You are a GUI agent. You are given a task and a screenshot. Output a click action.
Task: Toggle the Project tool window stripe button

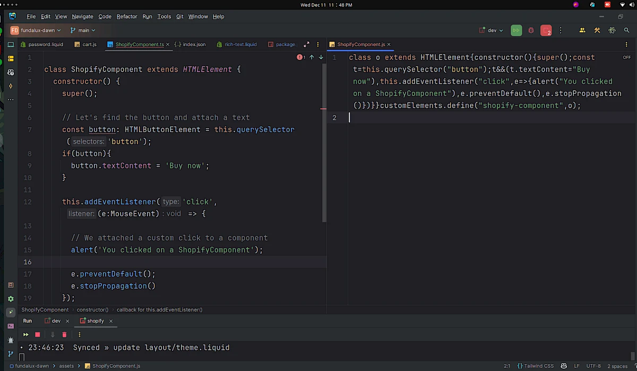point(11,57)
